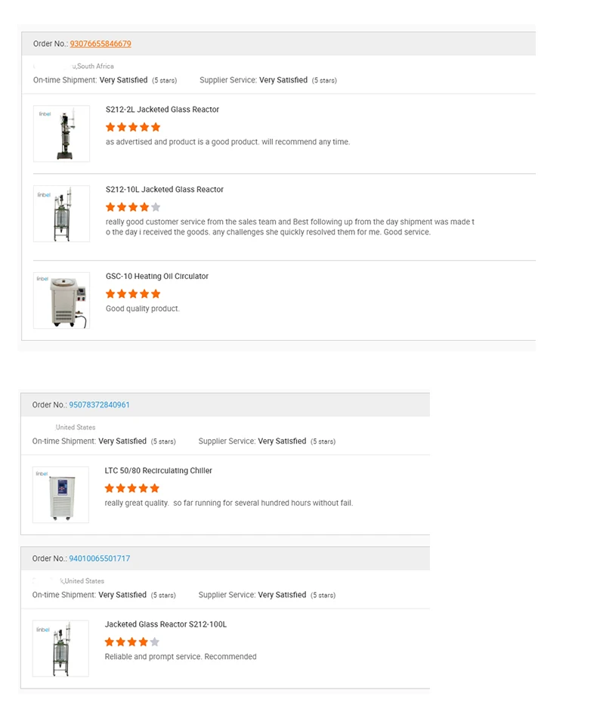
Task: Open order number 94010065501717 link
Action: point(100,559)
